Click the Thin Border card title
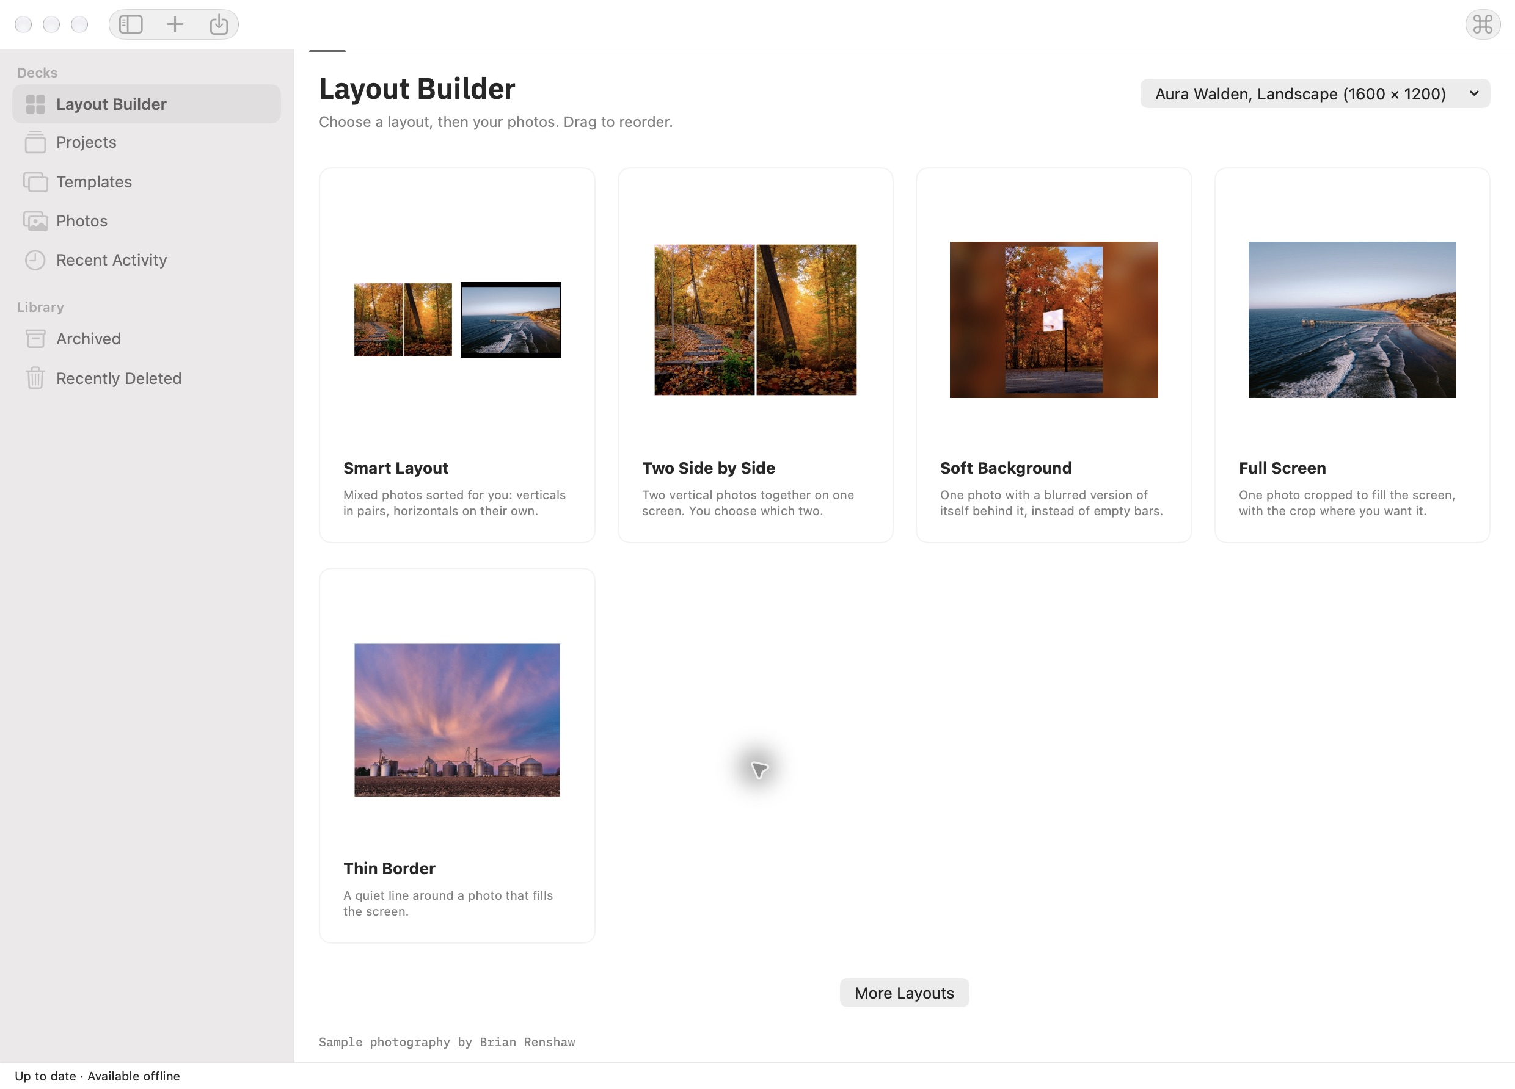This screenshot has height=1089, width=1515. coord(389,869)
